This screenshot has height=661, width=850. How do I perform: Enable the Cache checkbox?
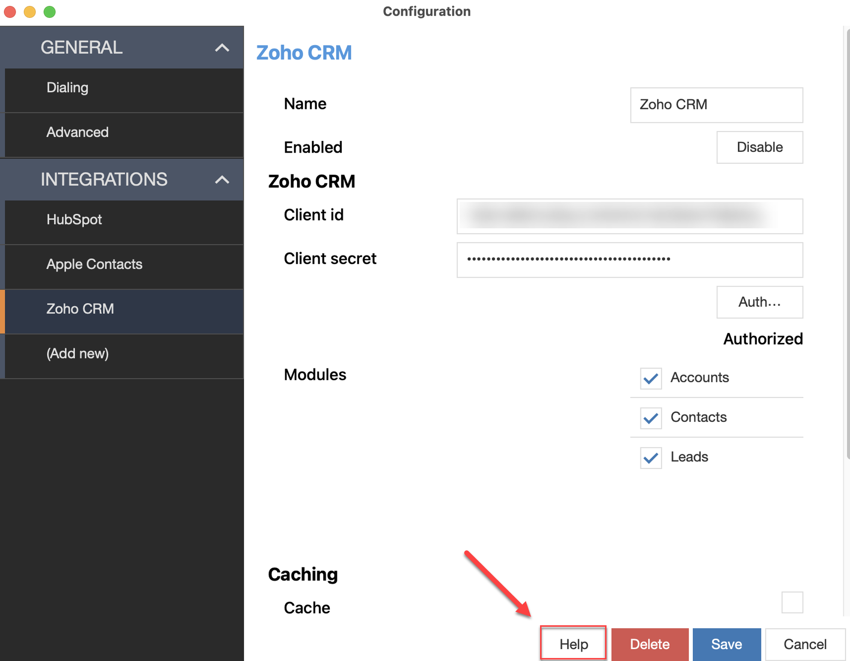[x=792, y=602]
